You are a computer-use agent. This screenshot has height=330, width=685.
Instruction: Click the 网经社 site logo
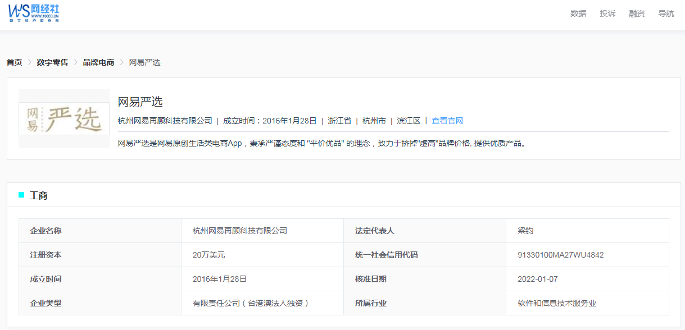pos(34,13)
